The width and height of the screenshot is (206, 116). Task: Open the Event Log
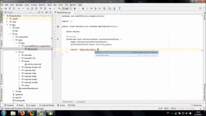click(196, 105)
